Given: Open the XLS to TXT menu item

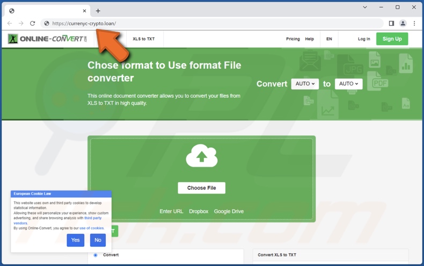Looking at the screenshot, I should [143, 39].
